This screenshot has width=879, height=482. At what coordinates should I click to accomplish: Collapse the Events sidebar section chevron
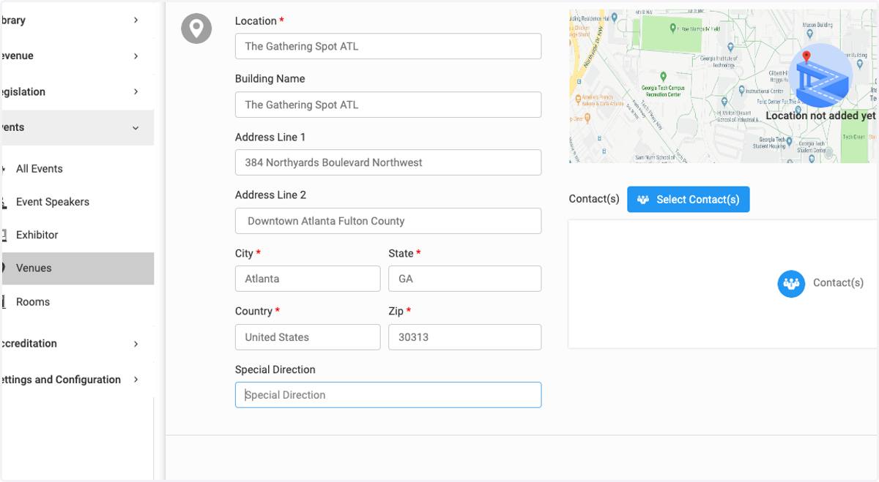point(136,127)
